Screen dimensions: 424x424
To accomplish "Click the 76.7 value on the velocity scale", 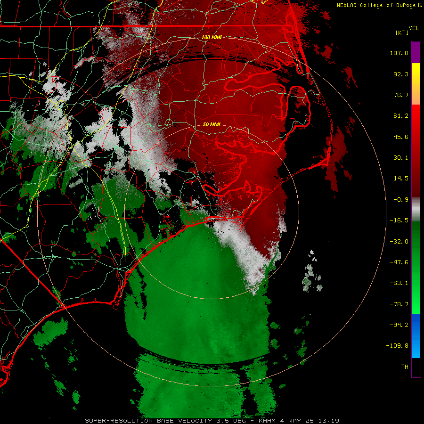I will click(401, 95).
